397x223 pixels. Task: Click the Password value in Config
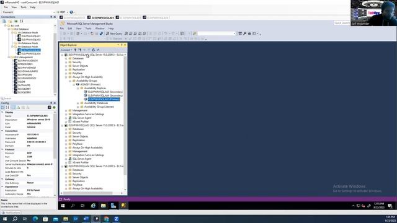pyautogui.click(x=37, y=142)
